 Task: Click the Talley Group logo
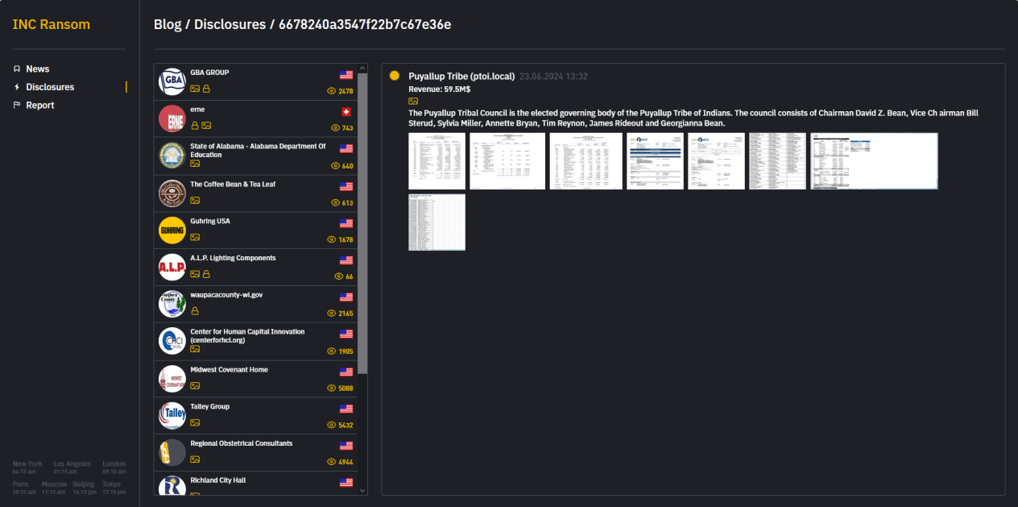coord(172,416)
